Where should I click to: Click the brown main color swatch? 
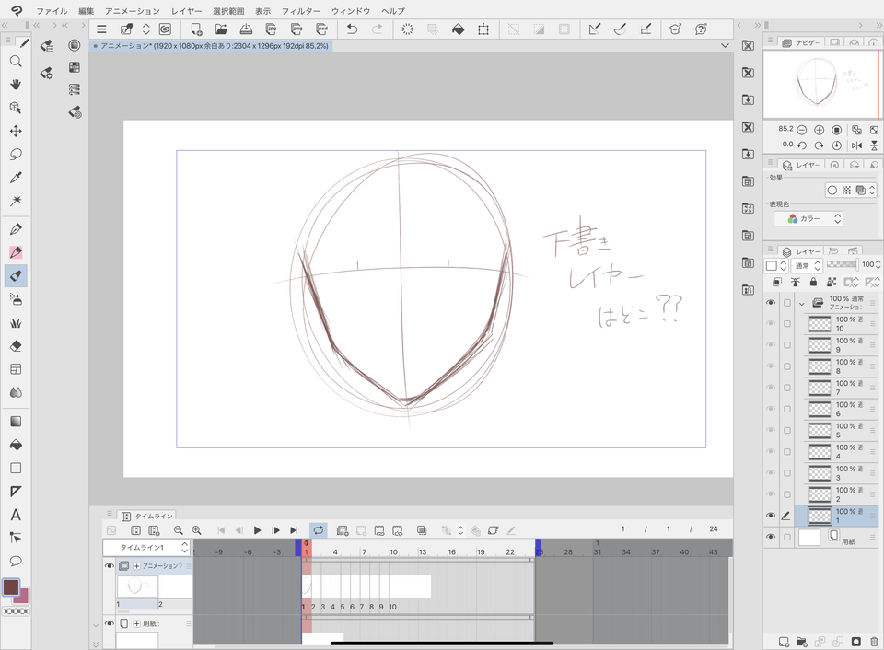coord(12,587)
